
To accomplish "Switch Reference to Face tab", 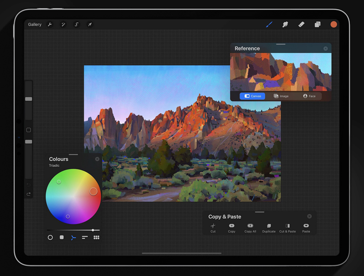I will (309, 96).
